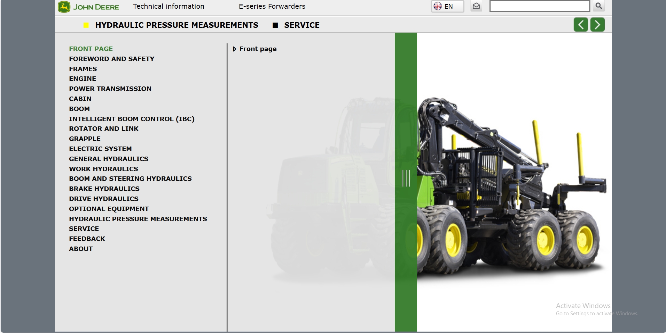This screenshot has width=666, height=333.
Task: Open FOREWORD AND SAFETY section
Action: pyautogui.click(x=111, y=59)
